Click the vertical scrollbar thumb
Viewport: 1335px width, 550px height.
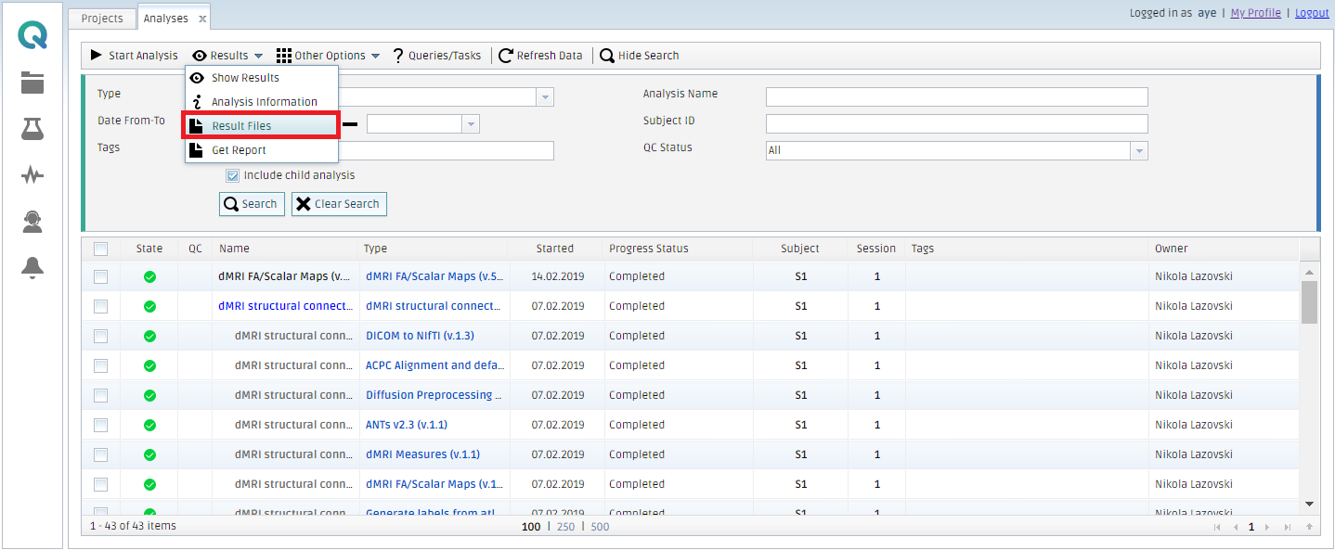[x=1309, y=301]
